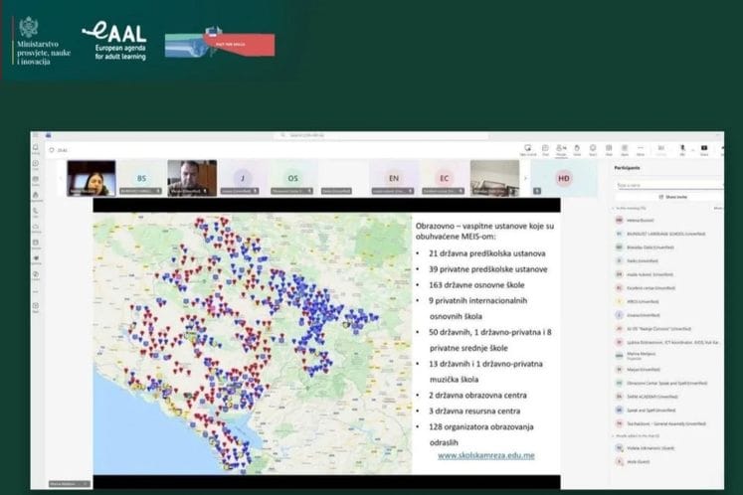The image size is (743, 495).
Task: Open the React emoji icon
Action: coord(593,149)
